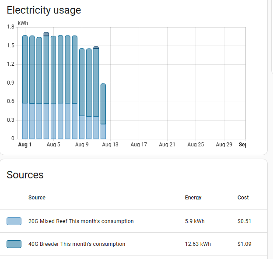Click the kWh unit label on chart
273x259 pixels.
point(23,23)
